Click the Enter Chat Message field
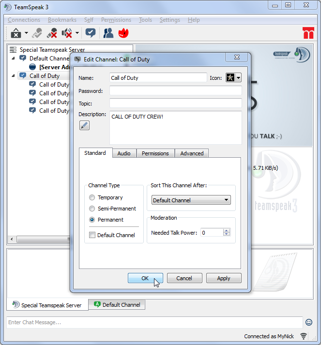 (154, 322)
